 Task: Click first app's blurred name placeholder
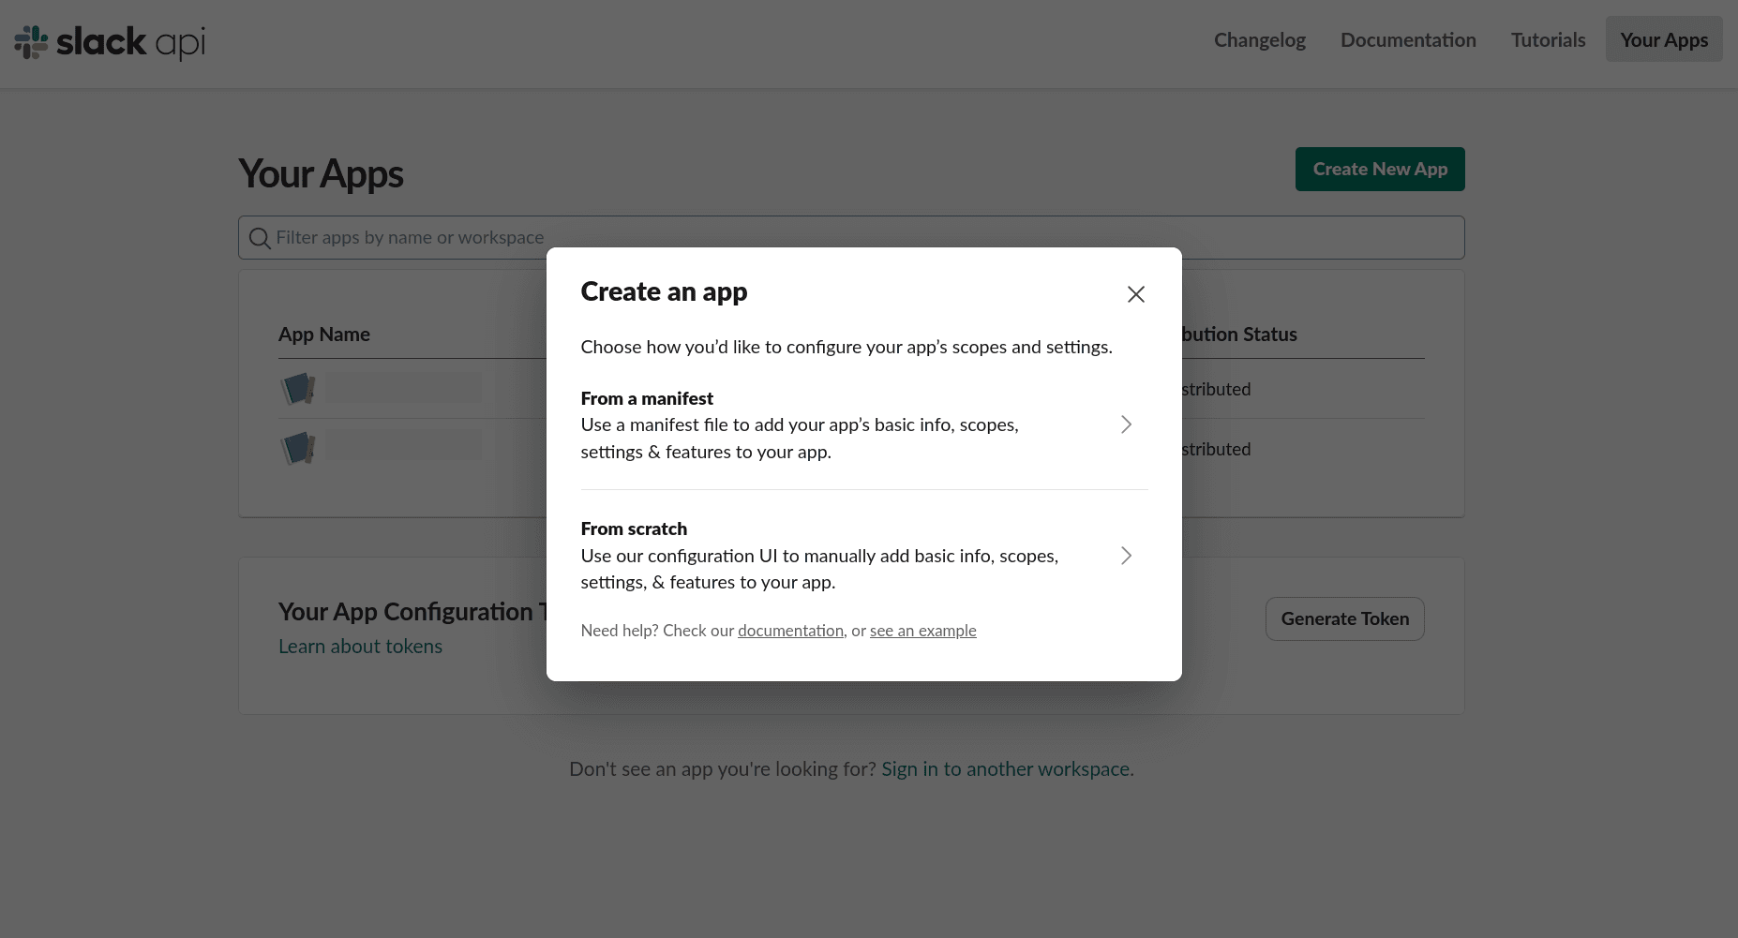pos(404,388)
